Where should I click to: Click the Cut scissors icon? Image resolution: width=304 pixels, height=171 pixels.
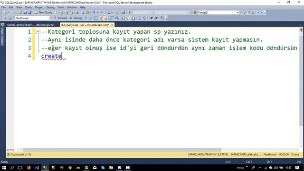pos(77,12)
